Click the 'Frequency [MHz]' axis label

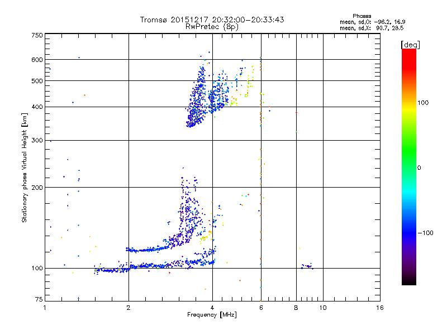(212, 315)
